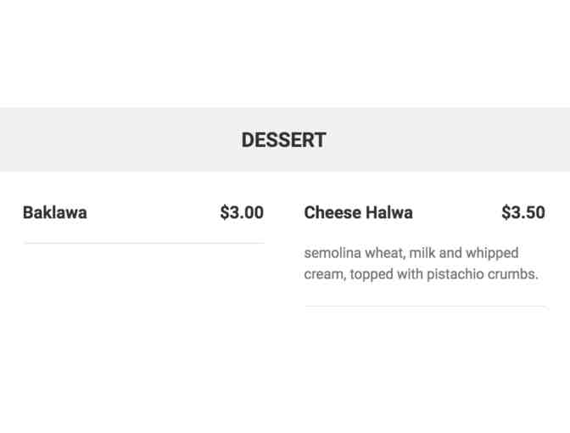The image size is (570, 433).
Task: Click the DESSERT section heading
Action: click(283, 140)
